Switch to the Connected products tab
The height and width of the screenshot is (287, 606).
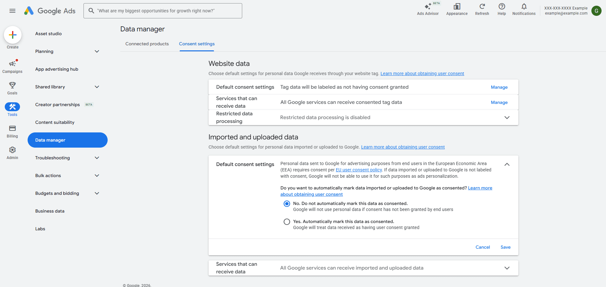tap(147, 44)
